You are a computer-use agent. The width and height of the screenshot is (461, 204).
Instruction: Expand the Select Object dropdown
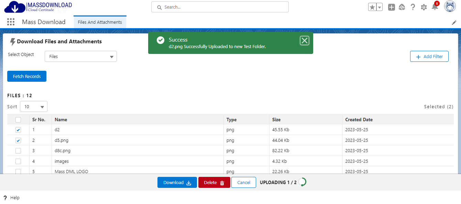[x=81, y=57]
